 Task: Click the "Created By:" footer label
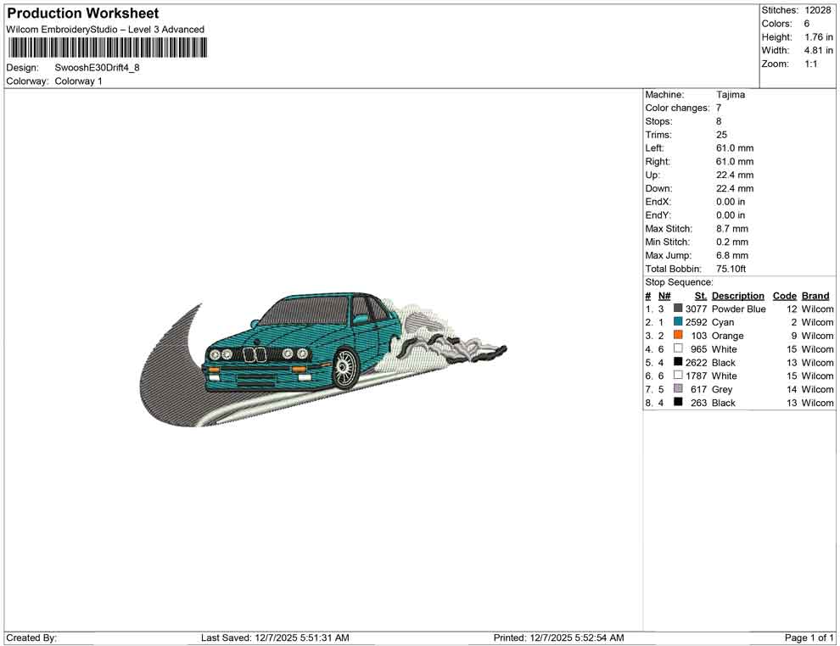(31, 638)
